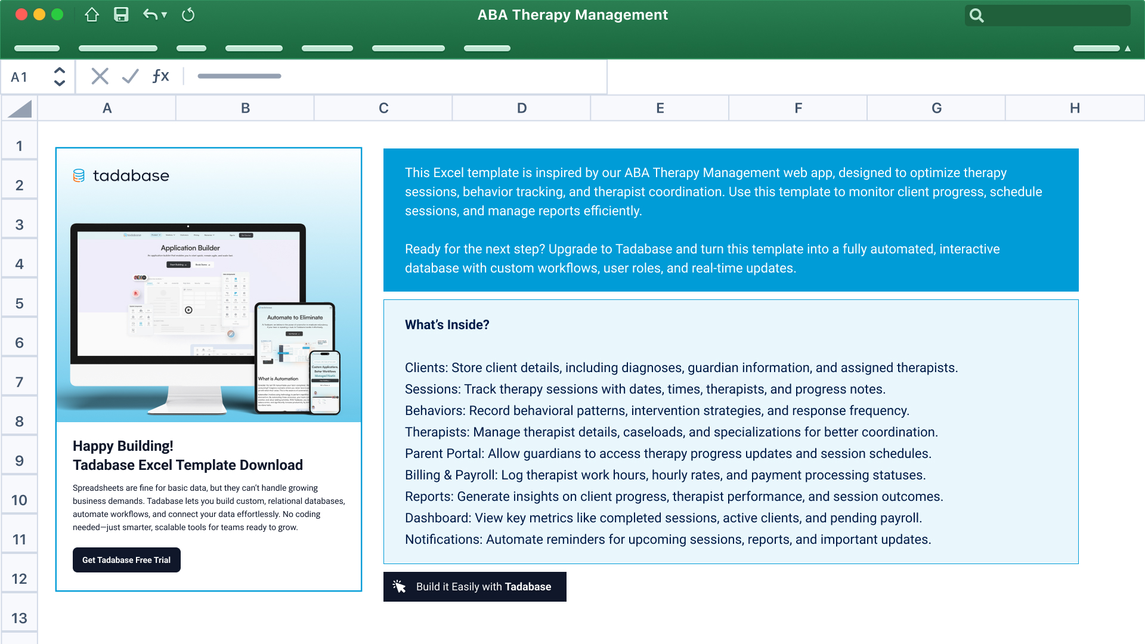Screen dimensions: 1145x644
Task: Select row 4 header
Action: [20, 259]
